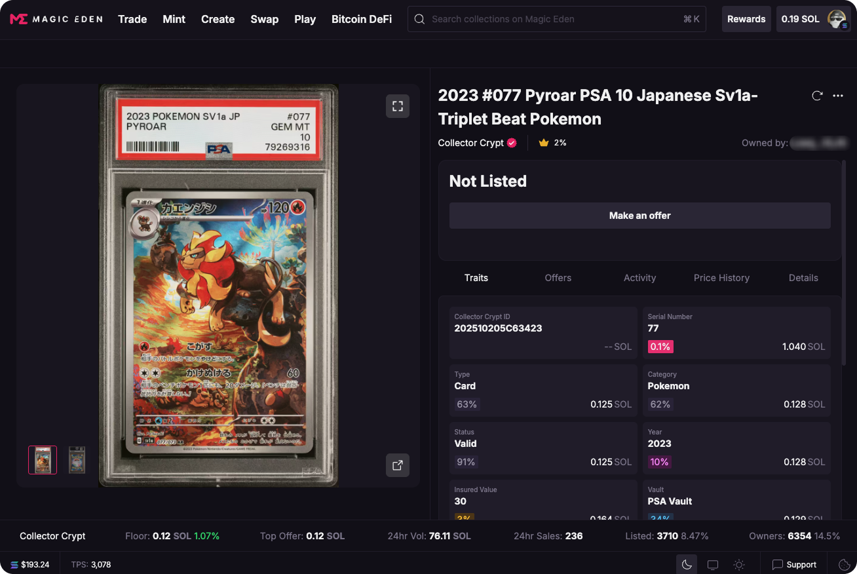Screen dimensions: 857x574
Task: Click the Owners 6354 stat
Action: pos(794,536)
